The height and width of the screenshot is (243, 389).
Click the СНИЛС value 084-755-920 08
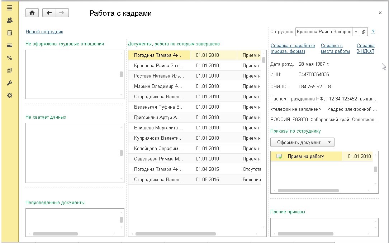[x=314, y=87]
